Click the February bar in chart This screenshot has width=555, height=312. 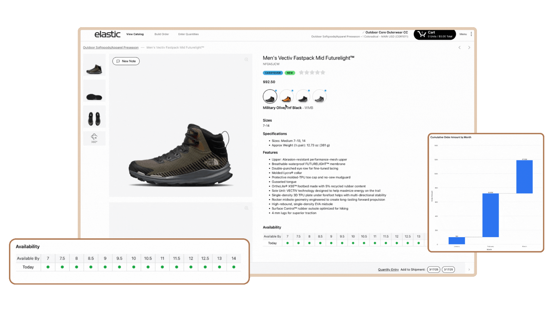tap(491, 215)
